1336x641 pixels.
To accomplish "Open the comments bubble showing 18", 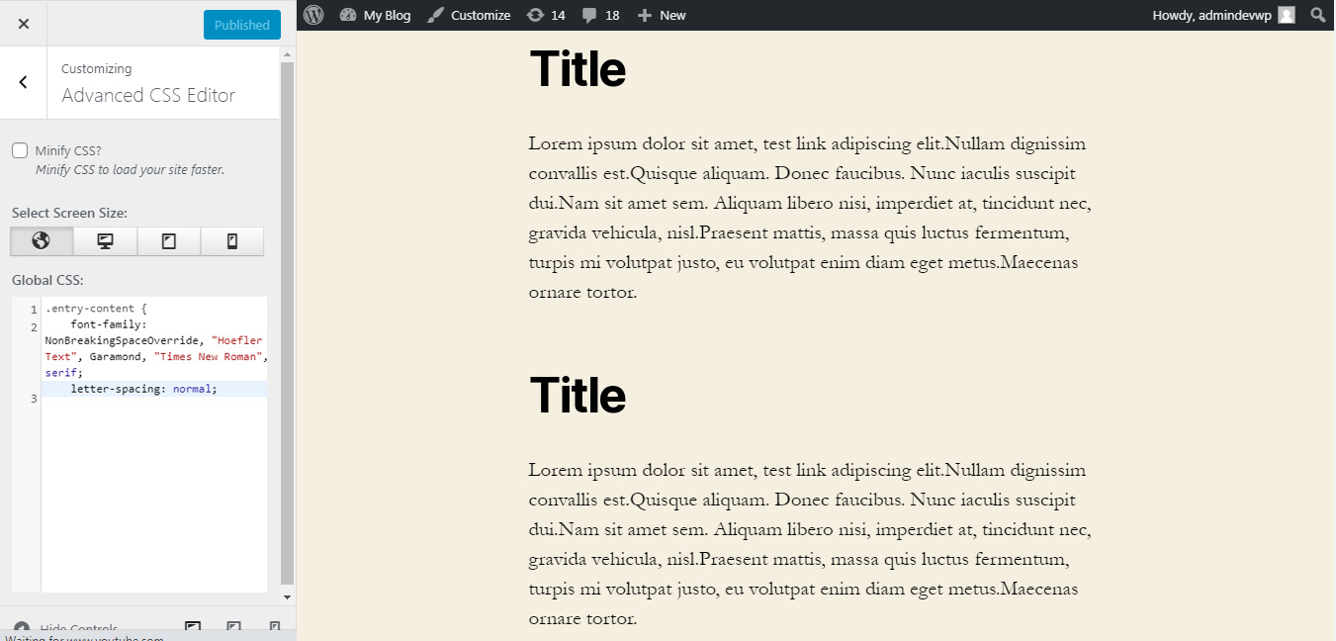I will point(601,15).
